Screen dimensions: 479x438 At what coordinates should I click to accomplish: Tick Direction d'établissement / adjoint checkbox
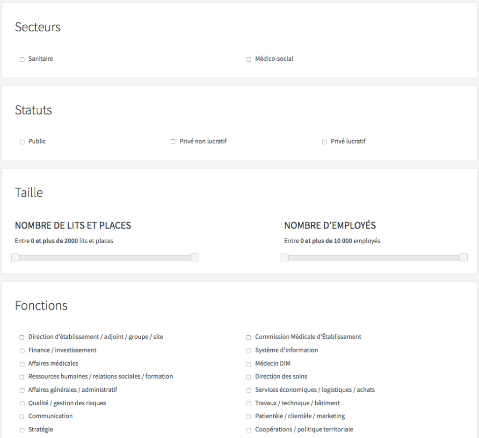(22, 337)
